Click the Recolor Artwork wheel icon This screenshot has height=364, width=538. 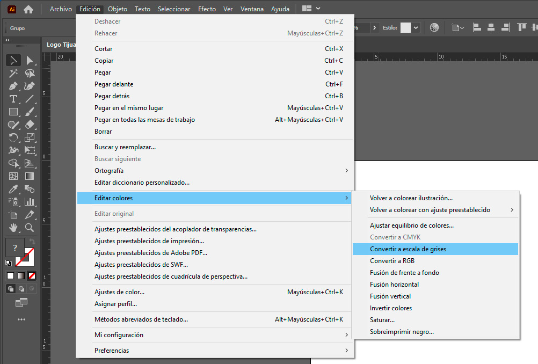click(434, 27)
